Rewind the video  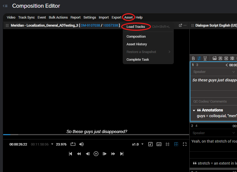(x=79, y=154)
